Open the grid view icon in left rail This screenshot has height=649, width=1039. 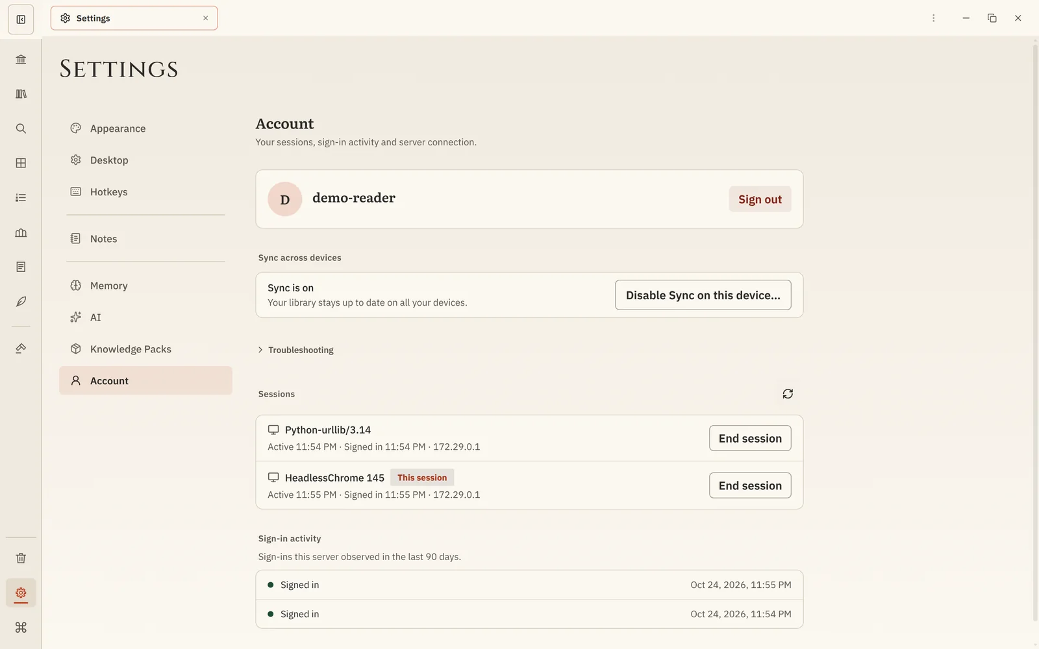click(21, 163)
